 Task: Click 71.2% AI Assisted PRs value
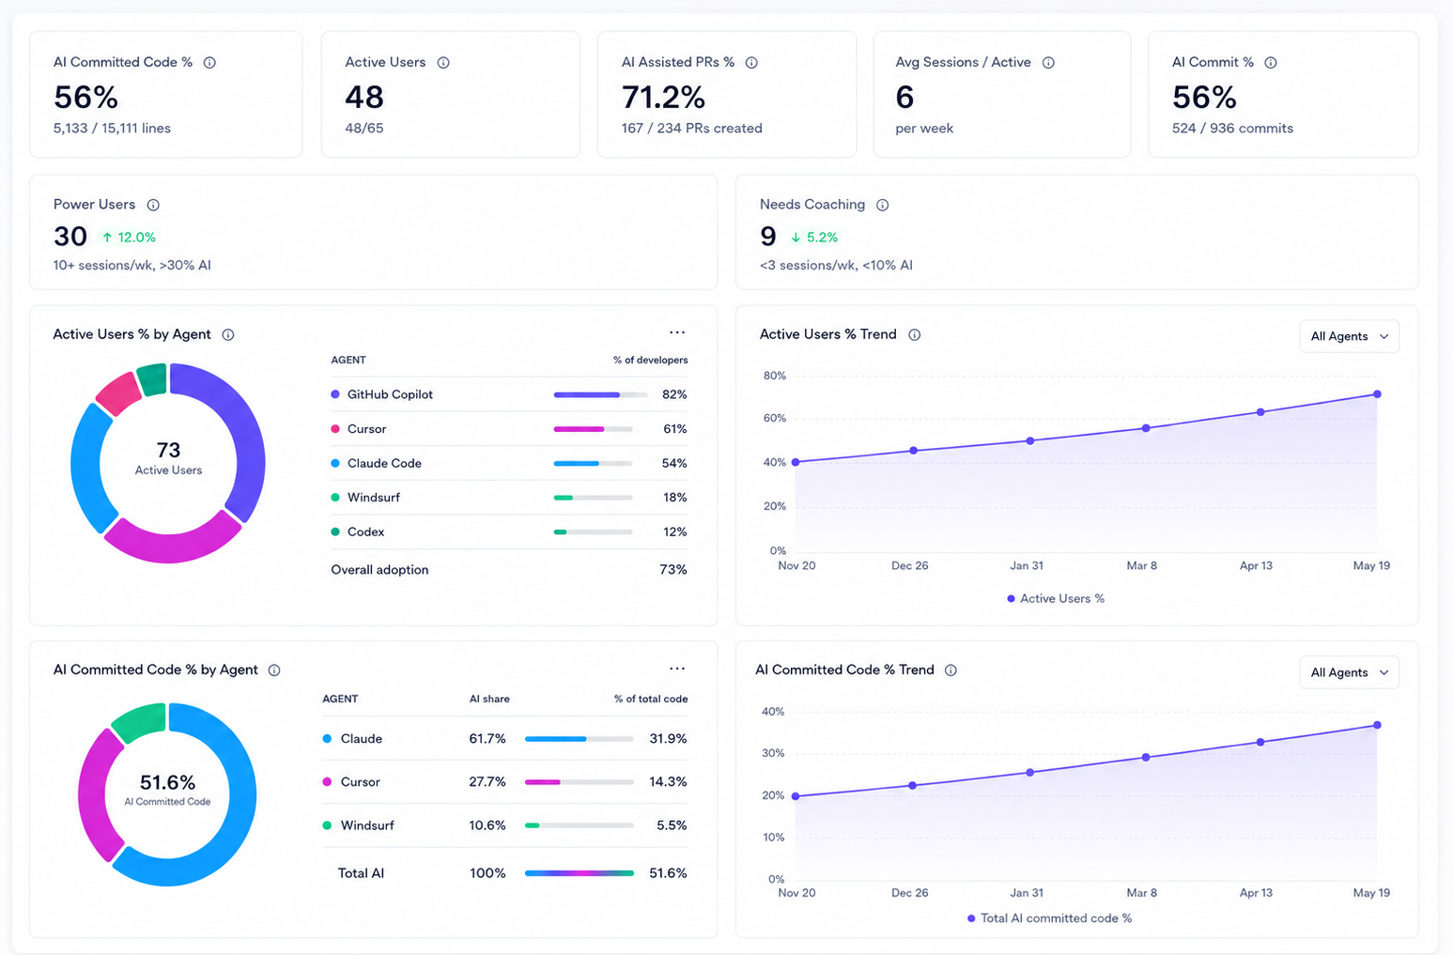point(663,97)
